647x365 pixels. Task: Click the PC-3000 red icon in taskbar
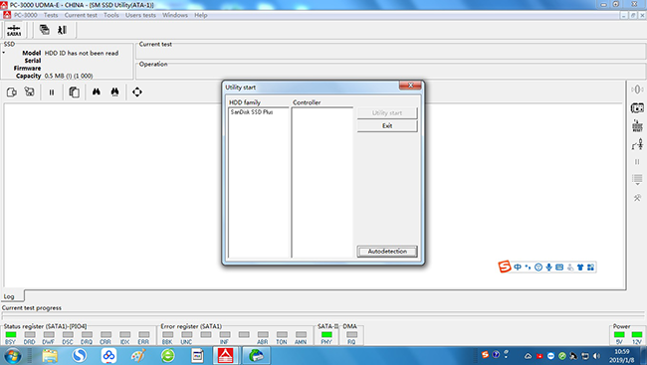[225, 355]
